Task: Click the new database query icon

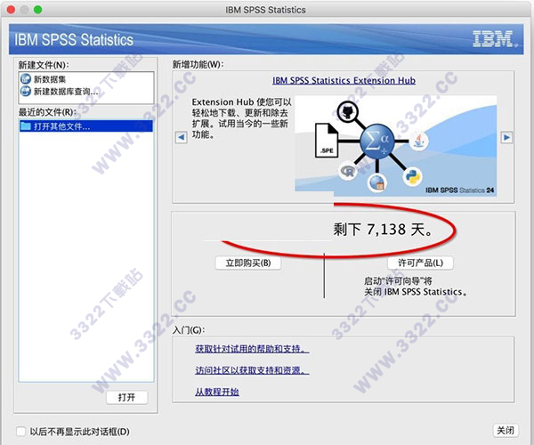Action: 26,92
